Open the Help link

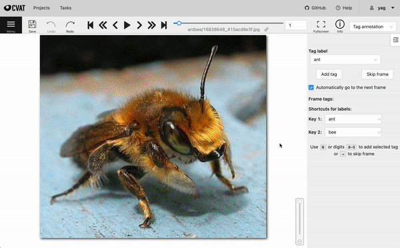tap(344, 8)
